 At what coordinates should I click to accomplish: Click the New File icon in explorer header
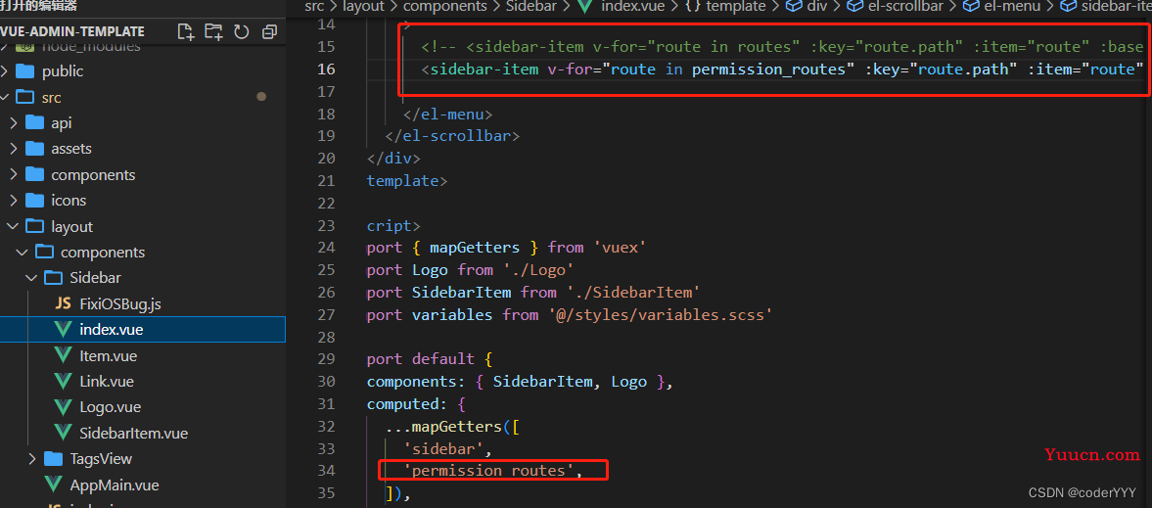pos(186,31)
